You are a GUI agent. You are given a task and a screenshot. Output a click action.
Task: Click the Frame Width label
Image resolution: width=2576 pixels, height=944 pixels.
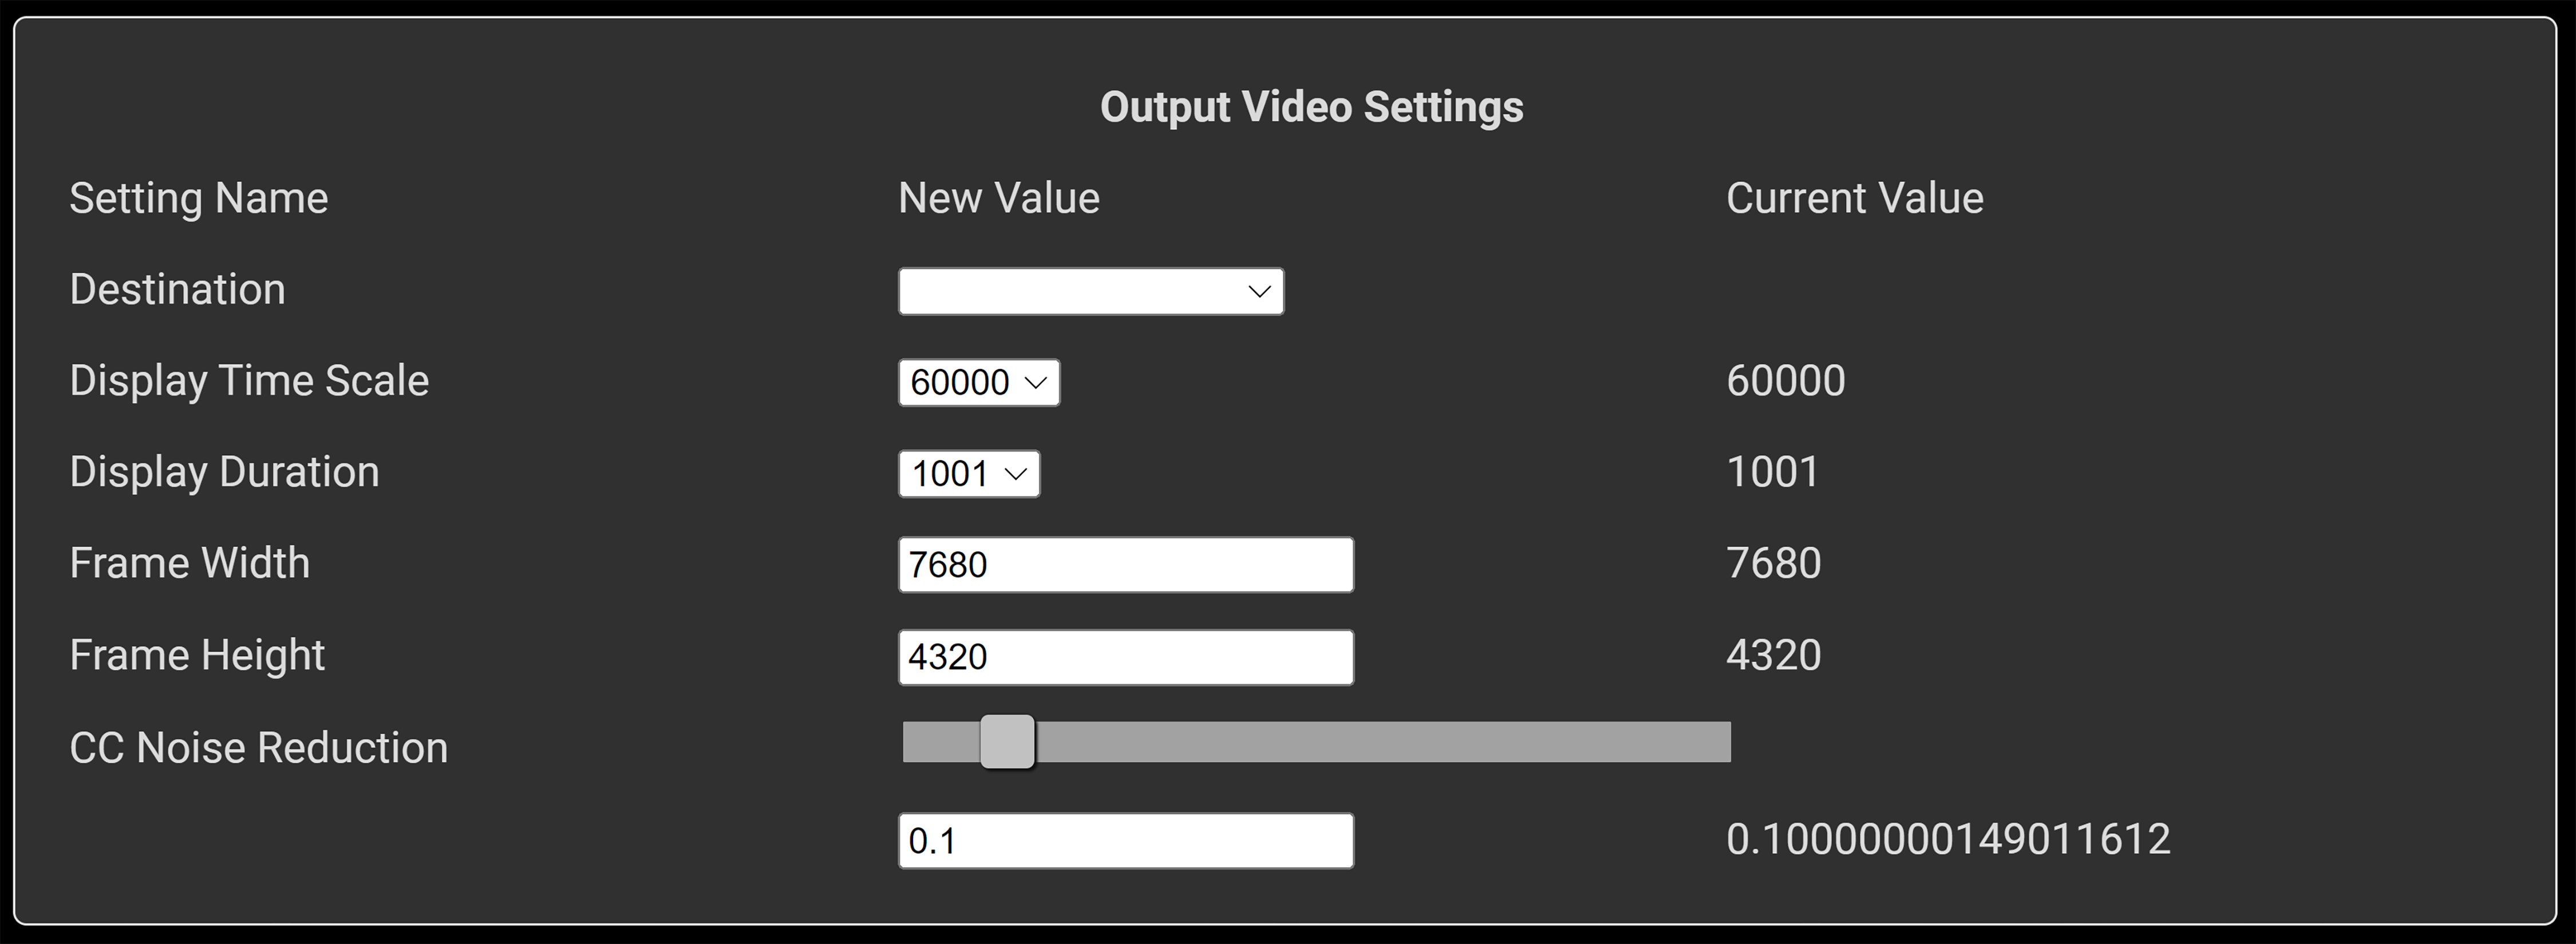[x=189, y=564]
